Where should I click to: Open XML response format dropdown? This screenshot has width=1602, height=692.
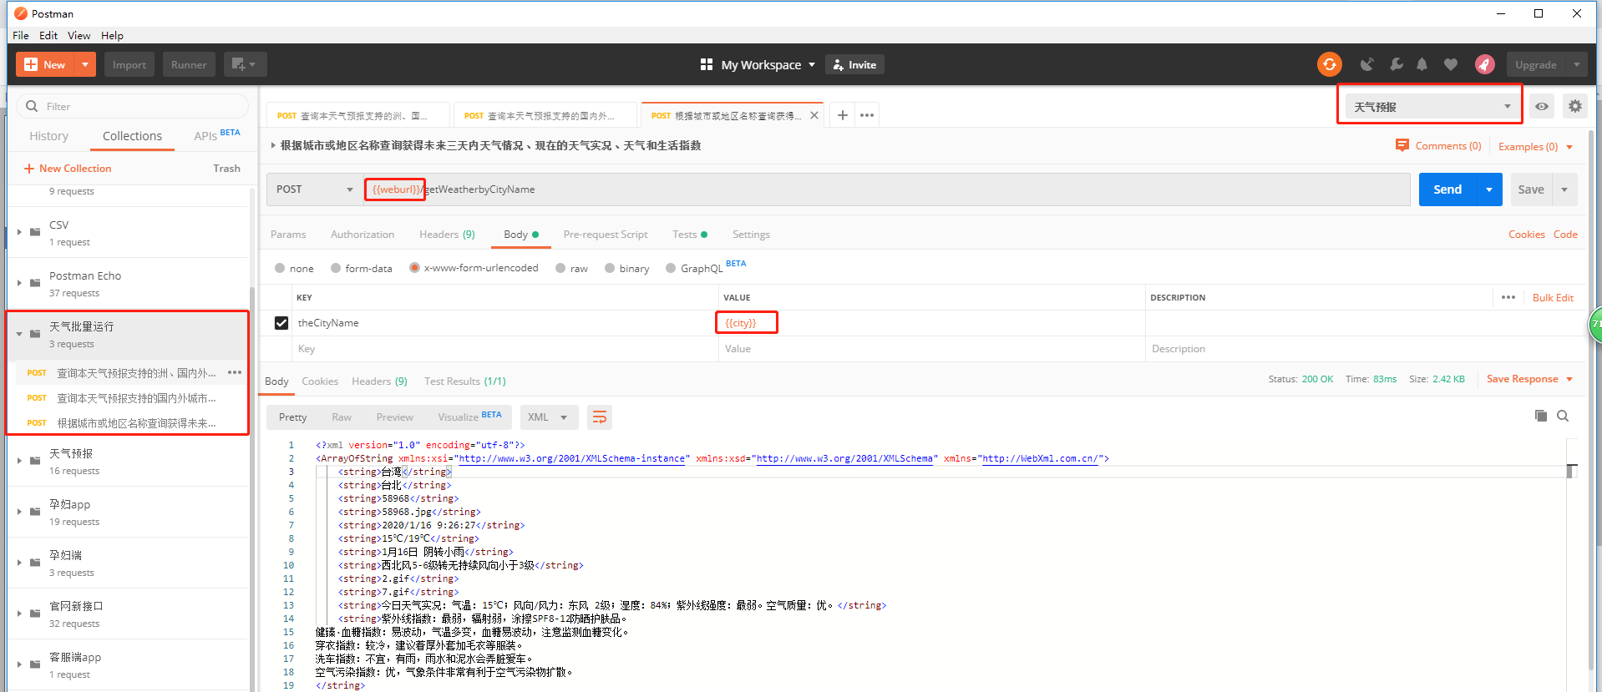pos(548,417)
